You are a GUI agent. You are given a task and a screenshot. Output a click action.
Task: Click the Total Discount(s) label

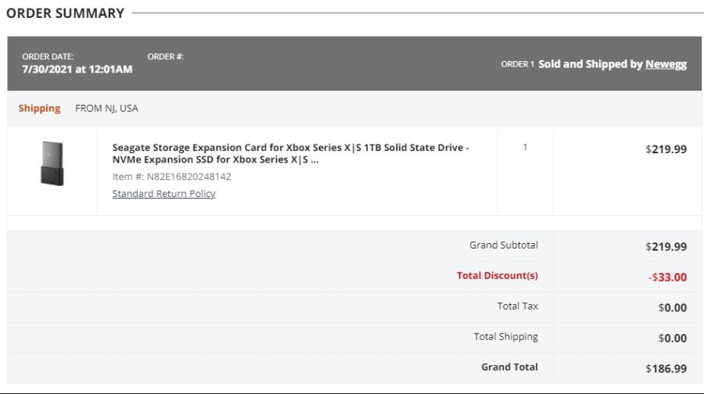coord(497,275)
